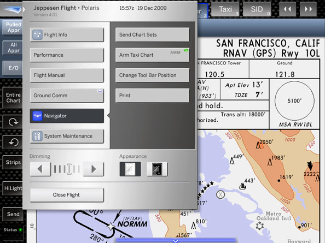
Task: Select the dark (night) appearance thumbnail
Action: tap(157, 169)
